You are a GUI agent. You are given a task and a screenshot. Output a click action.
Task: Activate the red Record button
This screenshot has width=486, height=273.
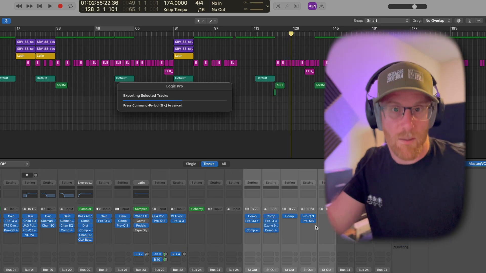click(x=60, y=6)
